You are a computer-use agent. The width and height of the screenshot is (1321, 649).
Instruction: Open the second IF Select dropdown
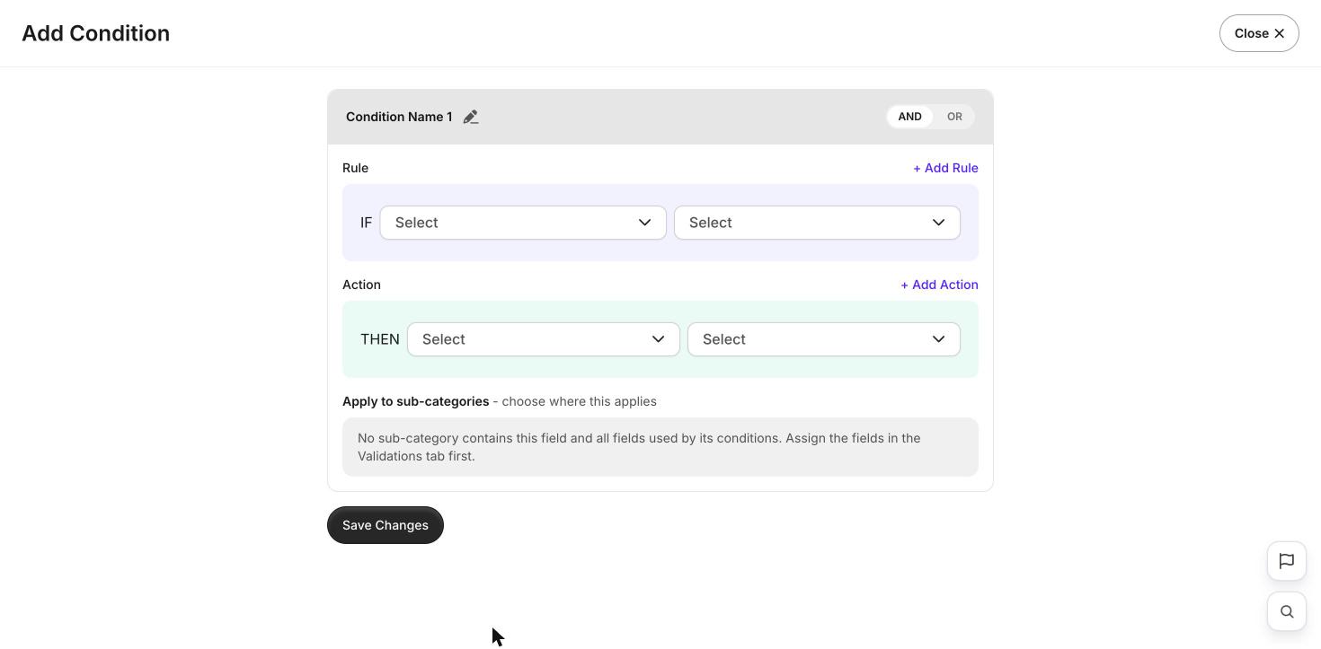tap(817, 223)
